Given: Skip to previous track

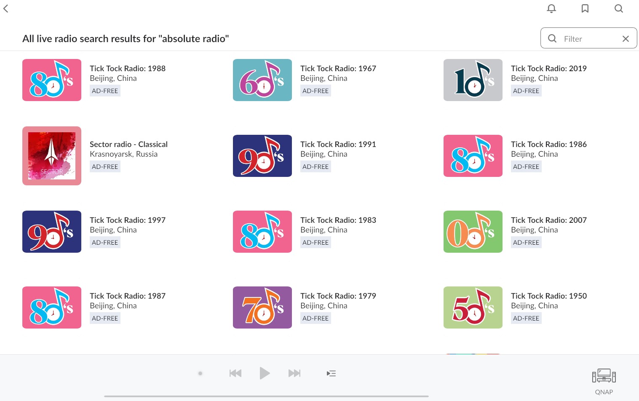Looking at the screenshot, I should pyautogui.click(x=235, y=373).
